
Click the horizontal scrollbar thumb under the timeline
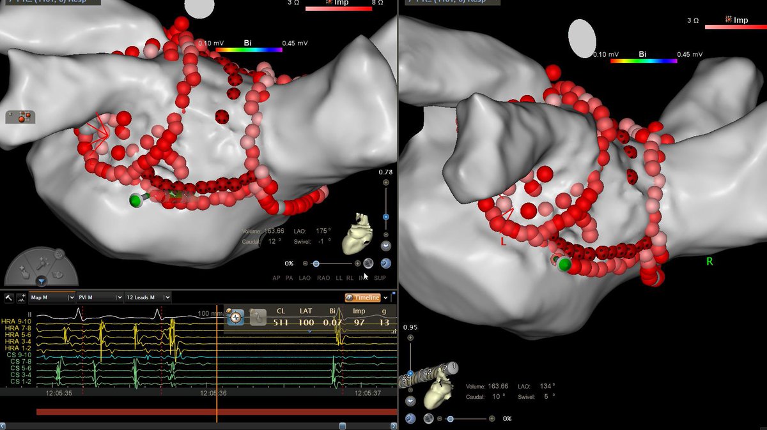[x=343, y=426]
